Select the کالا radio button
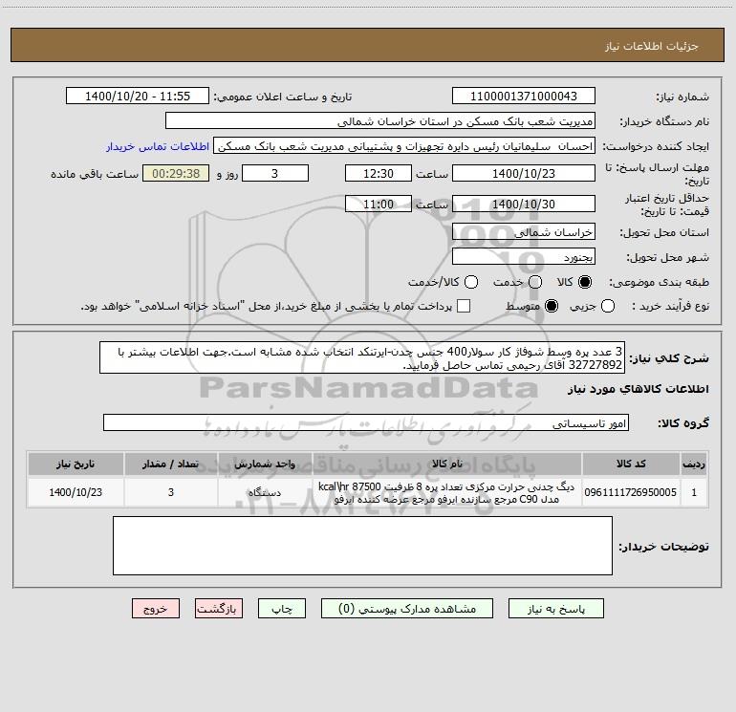The height and width of the screenshot is (712, 736). pyautogui.click(x=585, y=282)
